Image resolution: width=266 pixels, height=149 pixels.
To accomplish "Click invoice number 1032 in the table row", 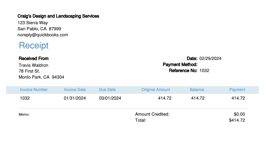I will point(25,98).
